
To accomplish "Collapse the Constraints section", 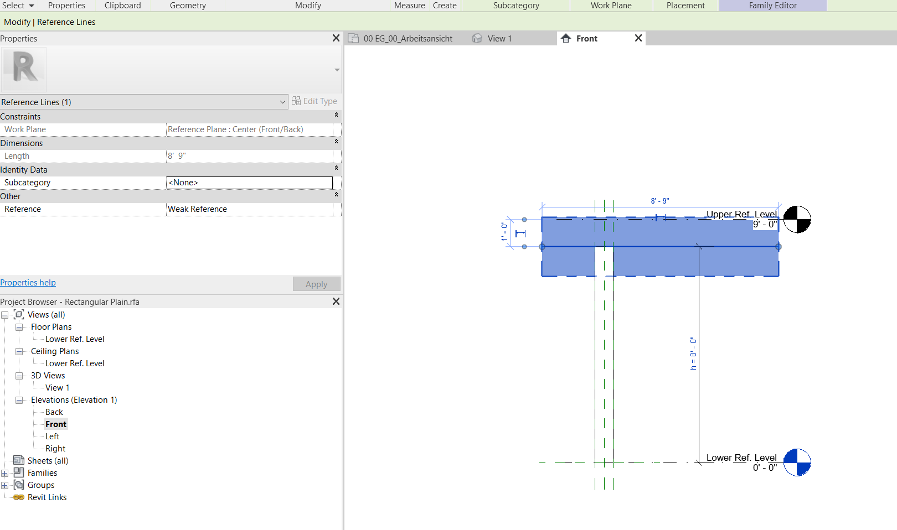I will pos(336,116).
